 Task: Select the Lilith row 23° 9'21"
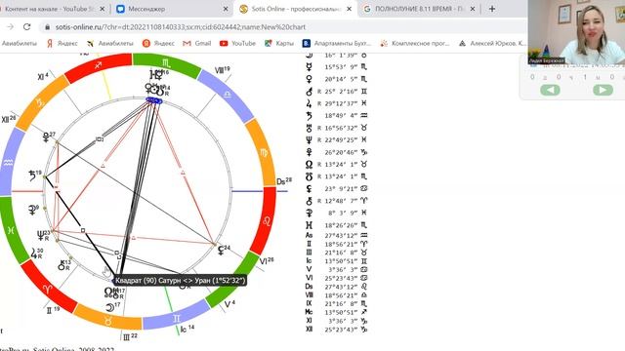pyautogui.click(x=336, y=188)
